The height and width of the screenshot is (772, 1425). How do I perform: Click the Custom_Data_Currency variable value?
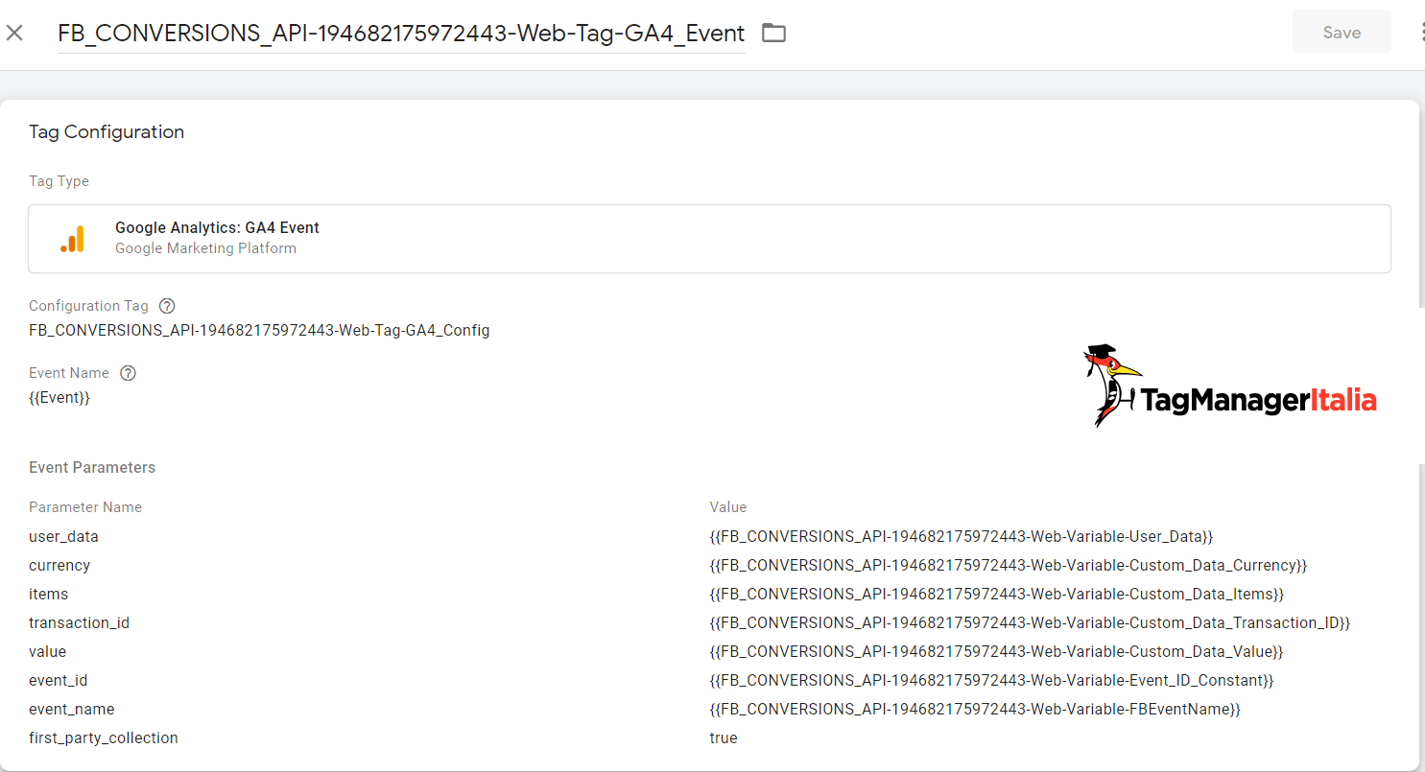[1009, 565]
